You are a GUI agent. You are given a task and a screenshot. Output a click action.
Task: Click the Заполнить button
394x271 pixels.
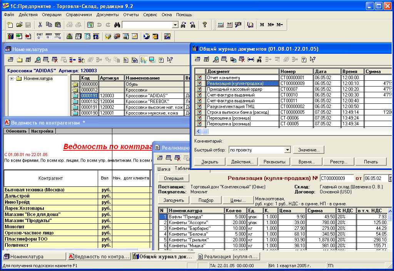pos(174,200)
